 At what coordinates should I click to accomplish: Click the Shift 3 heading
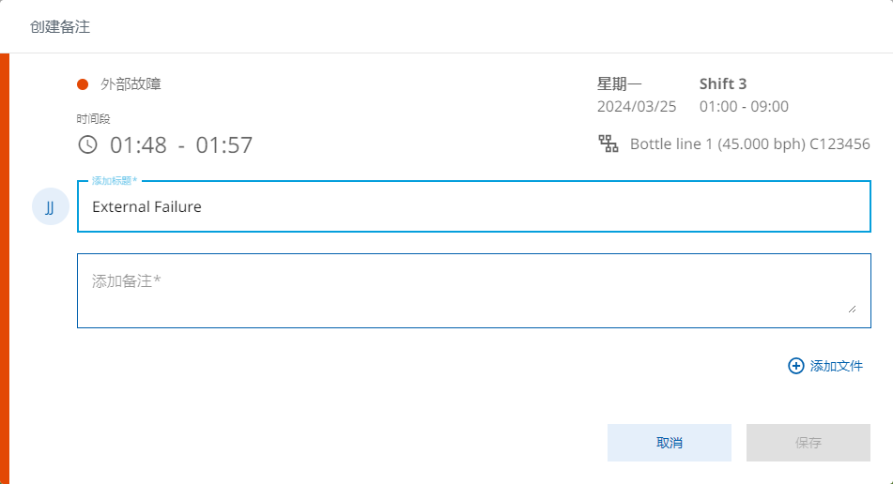(723, 84)
